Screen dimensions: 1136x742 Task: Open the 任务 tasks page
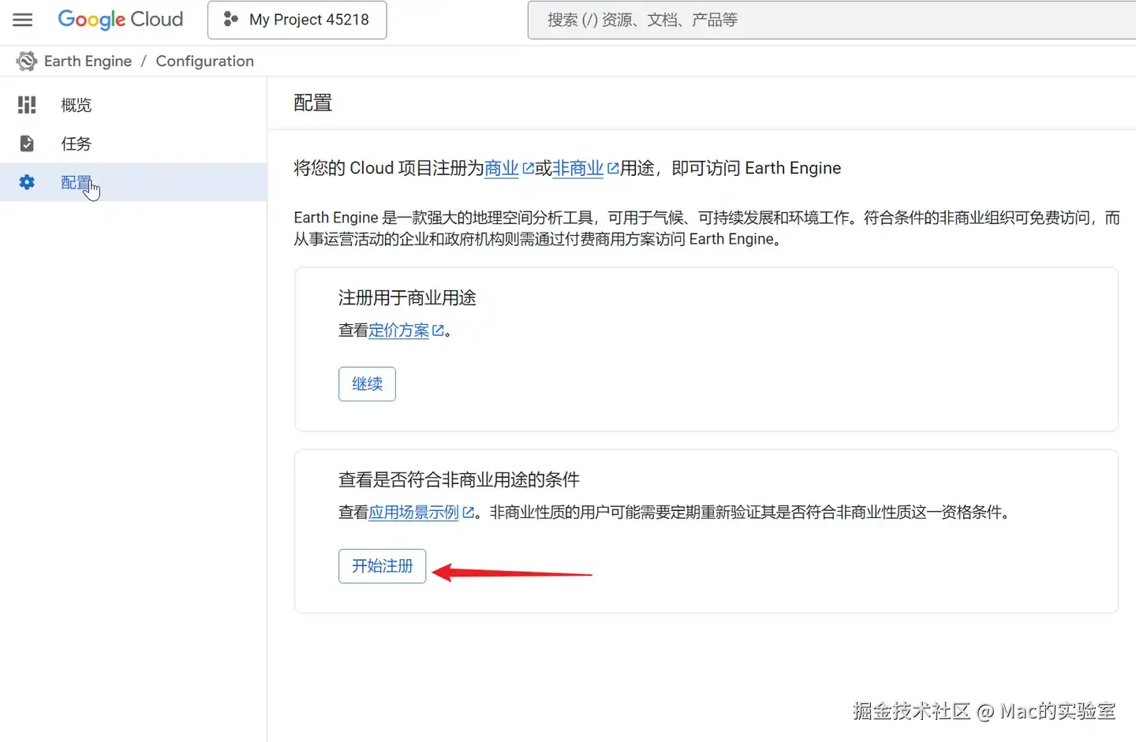(133, 144)
